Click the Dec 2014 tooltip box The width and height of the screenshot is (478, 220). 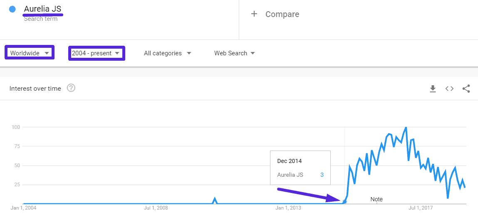coord(300,168)
